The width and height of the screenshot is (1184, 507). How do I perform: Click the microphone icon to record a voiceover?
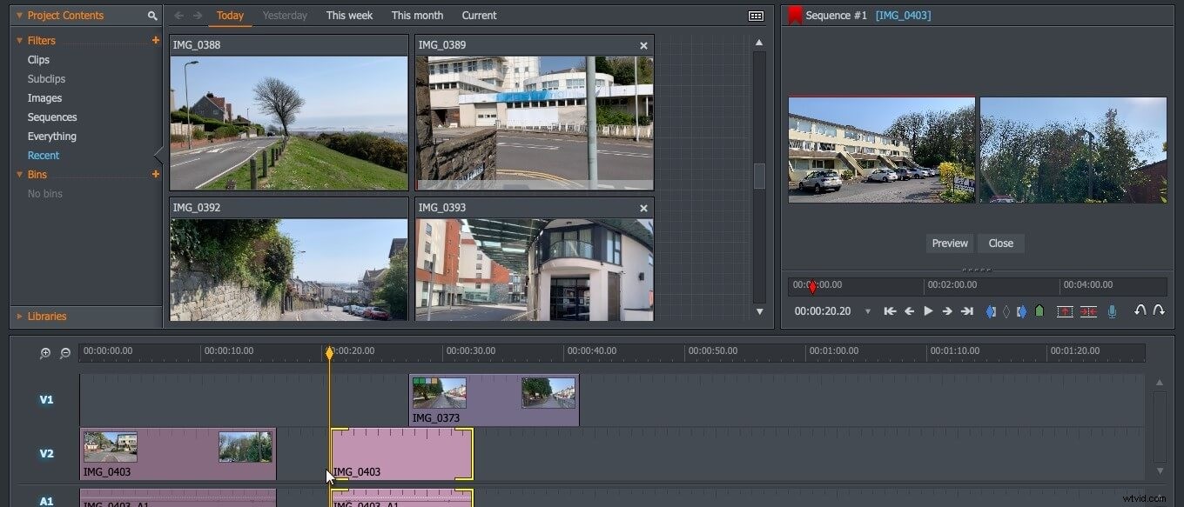(x=1112, y=310)
